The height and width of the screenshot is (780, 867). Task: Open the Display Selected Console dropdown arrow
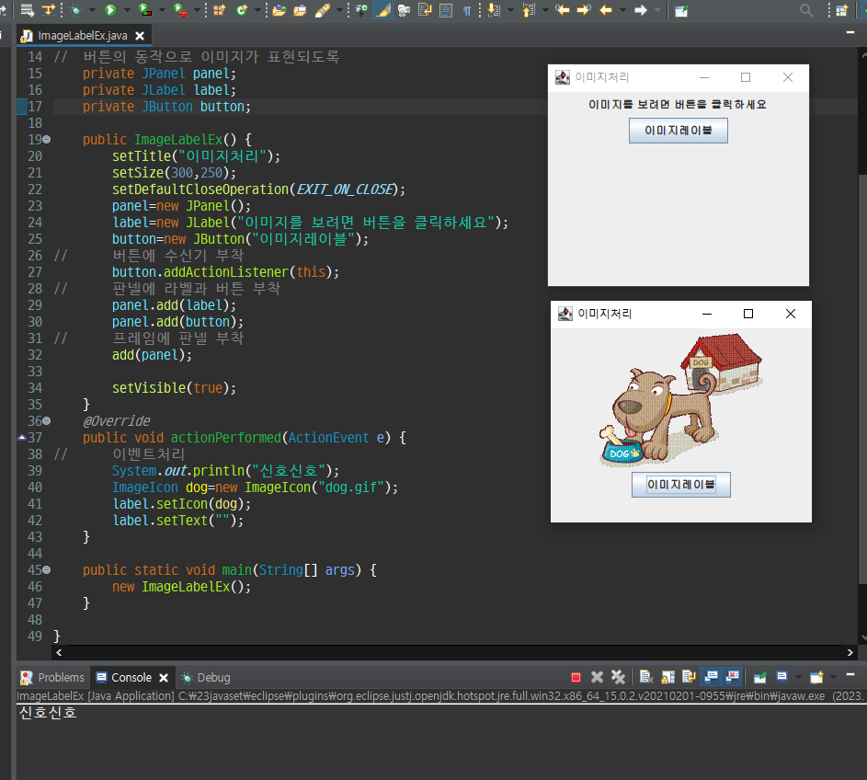click(798, 677)
